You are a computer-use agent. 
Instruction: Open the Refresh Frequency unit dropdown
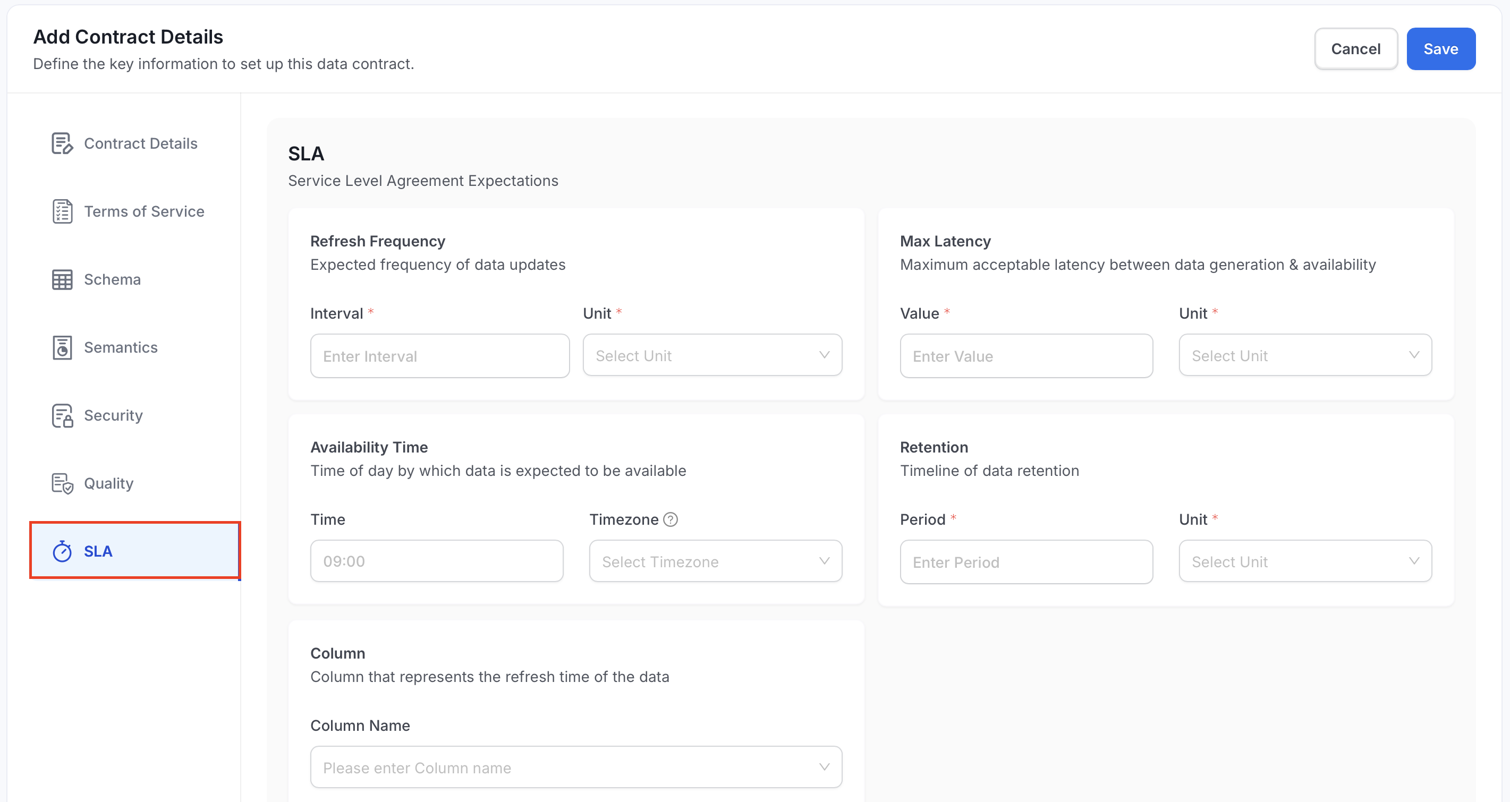coord(712,355)
